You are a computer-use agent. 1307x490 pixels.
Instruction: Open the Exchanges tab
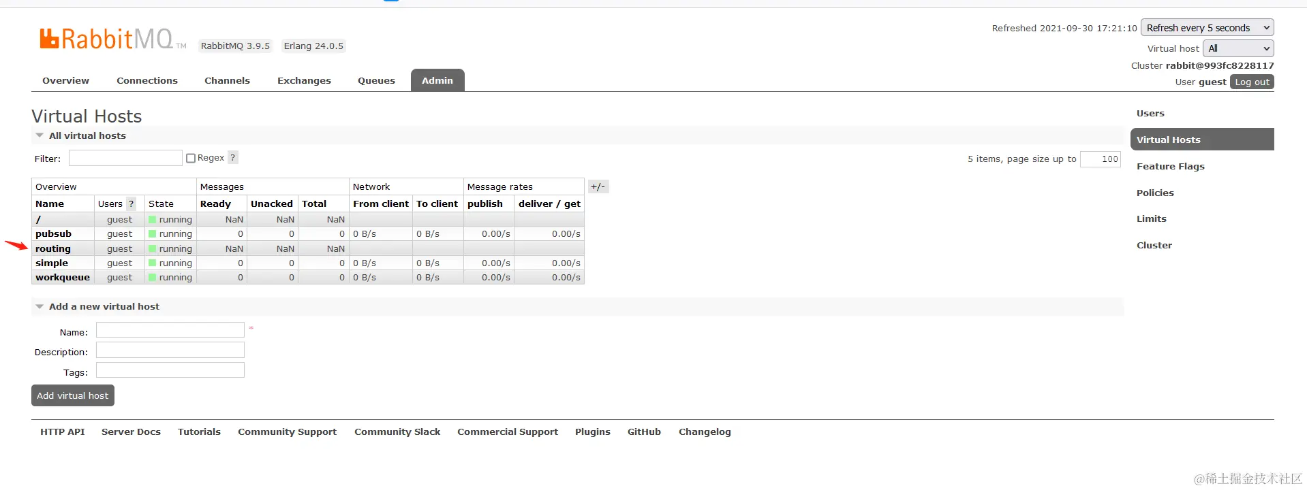(x=304, y=80)
